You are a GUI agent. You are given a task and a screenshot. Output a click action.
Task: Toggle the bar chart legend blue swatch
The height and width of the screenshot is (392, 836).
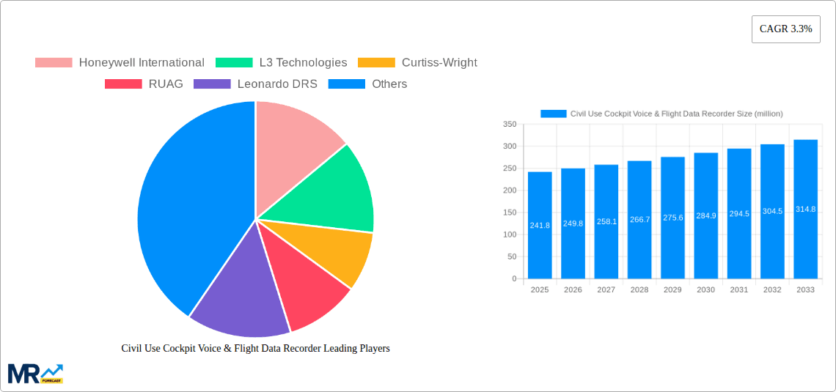point(554,114)
